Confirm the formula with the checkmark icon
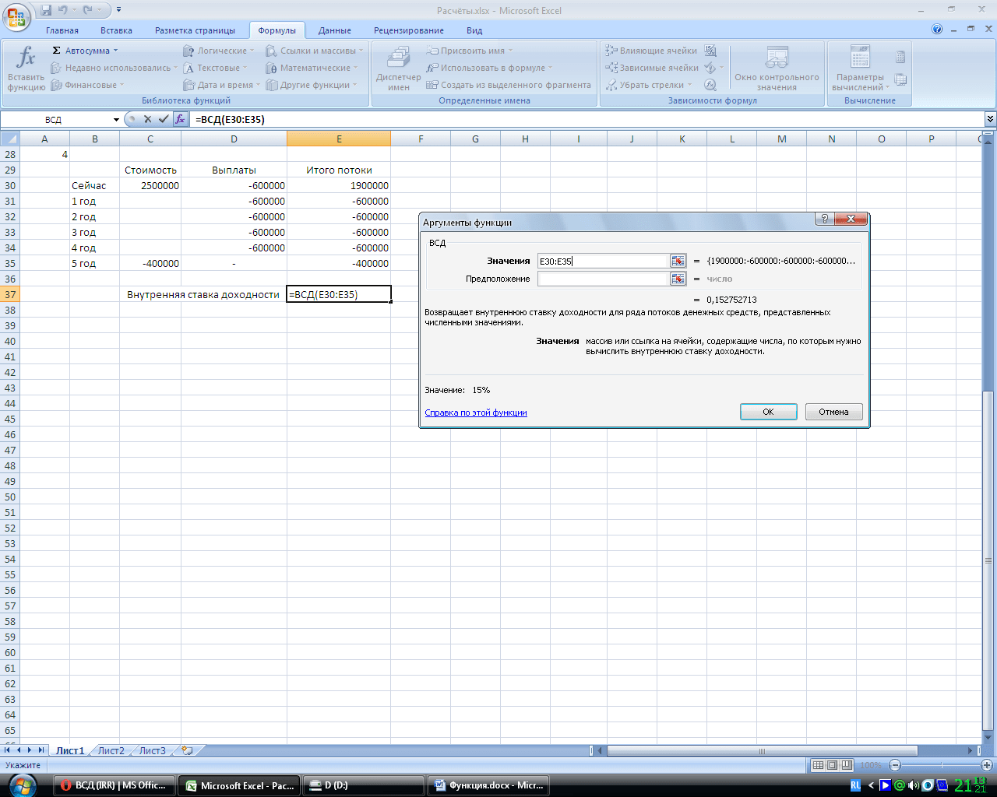 click(x=163, y=119)
